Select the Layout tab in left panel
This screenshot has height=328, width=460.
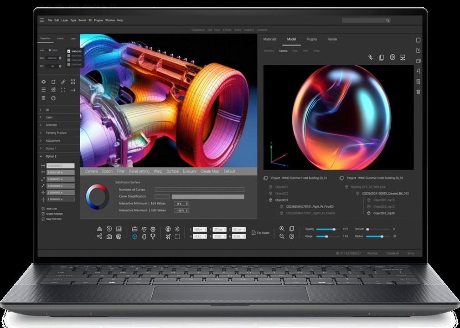point(60,38)
